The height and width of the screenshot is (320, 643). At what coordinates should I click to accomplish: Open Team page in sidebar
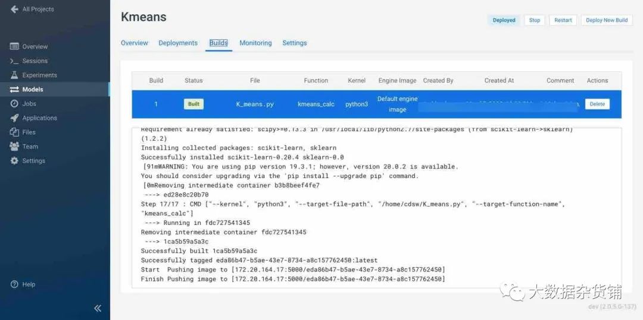(x=30, y=146)
